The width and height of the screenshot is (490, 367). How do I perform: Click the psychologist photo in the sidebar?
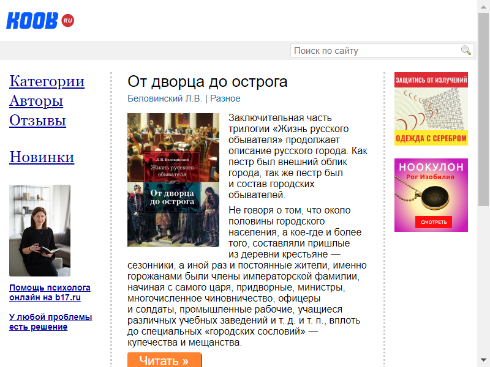point(40,231)
